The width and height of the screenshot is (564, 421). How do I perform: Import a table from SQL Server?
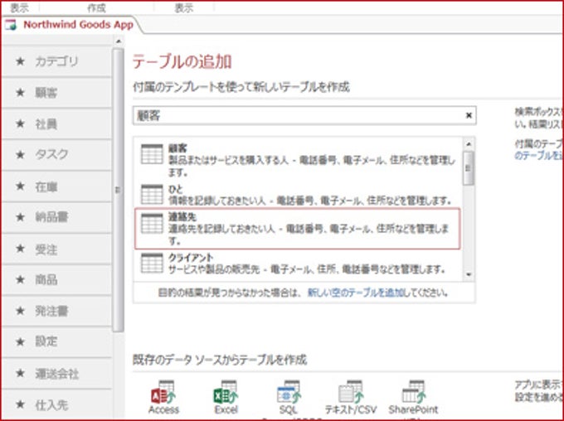(x=289, y=398)
